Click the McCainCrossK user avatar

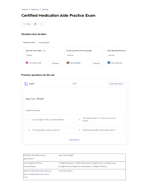pos(27,63)
